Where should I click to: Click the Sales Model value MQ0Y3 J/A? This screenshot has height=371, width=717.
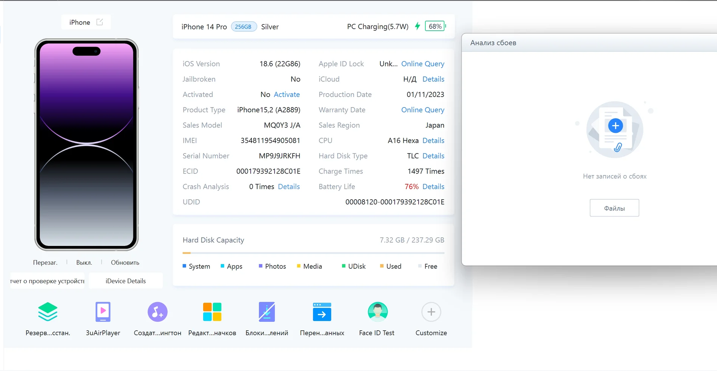pyautogui.click(x=282, y=125)
